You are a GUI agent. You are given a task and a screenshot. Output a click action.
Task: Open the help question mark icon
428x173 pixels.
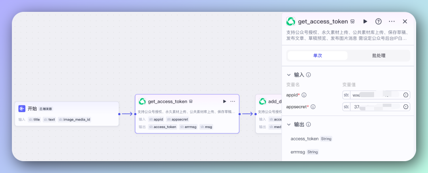click(x=378, y=21)
